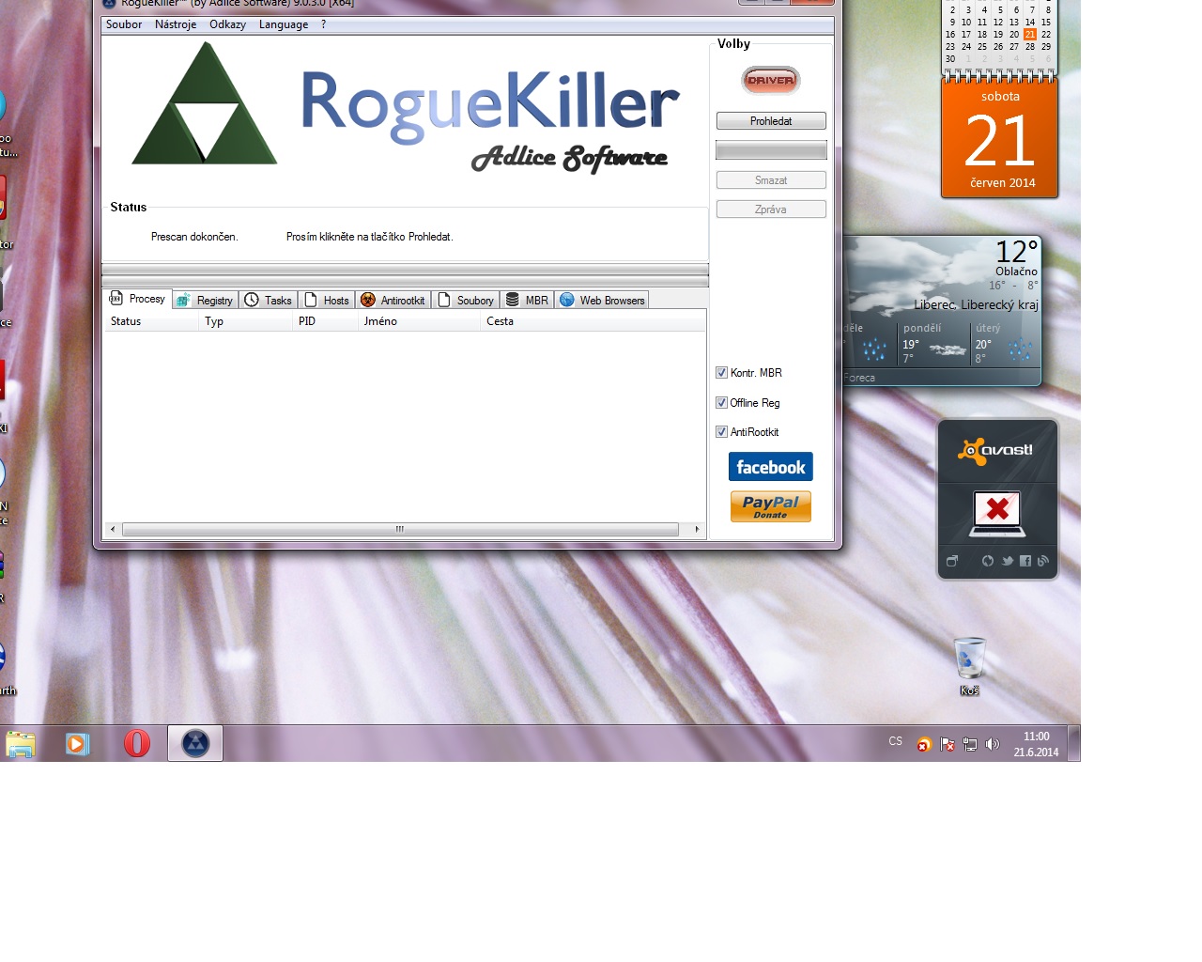Toggle the AntiRootkit checkbox

click(721, 432)
